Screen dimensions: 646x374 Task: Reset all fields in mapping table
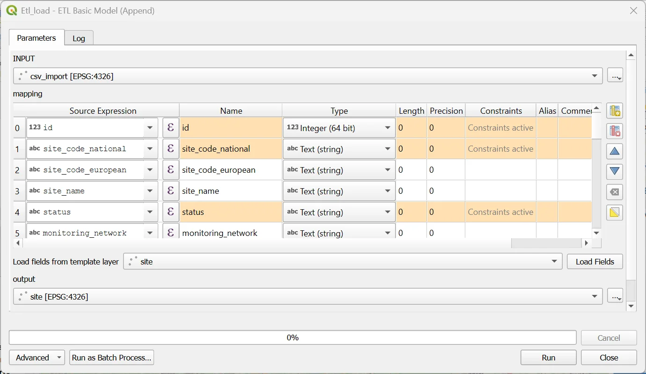pos(615,192)
